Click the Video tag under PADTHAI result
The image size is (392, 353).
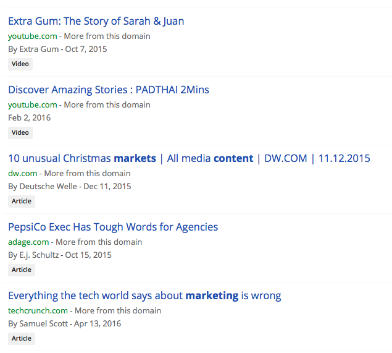pyautogui.click(x=20, y=132)
